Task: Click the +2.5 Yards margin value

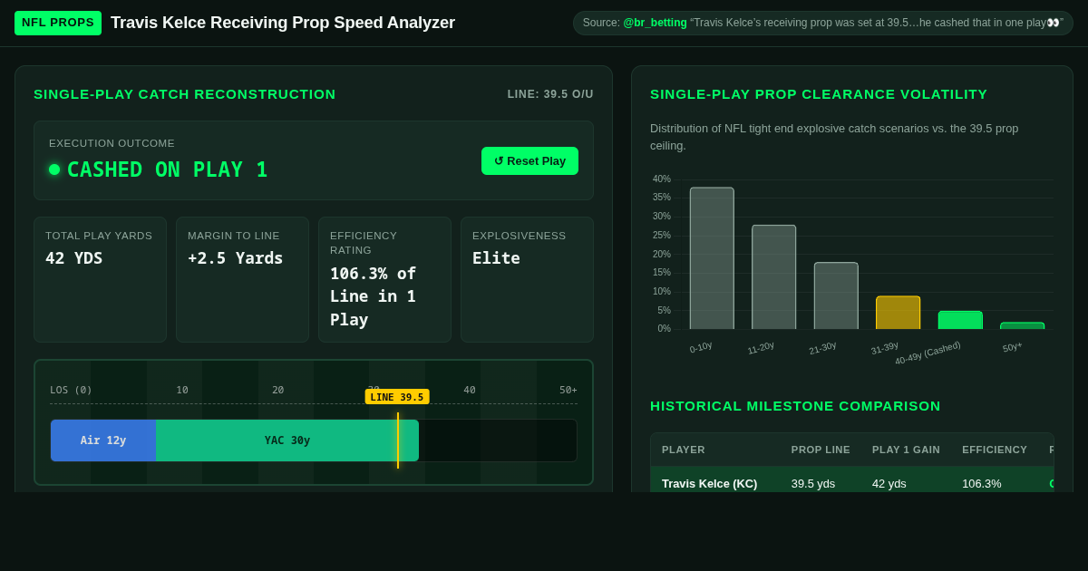Action: tap(236, 258)
